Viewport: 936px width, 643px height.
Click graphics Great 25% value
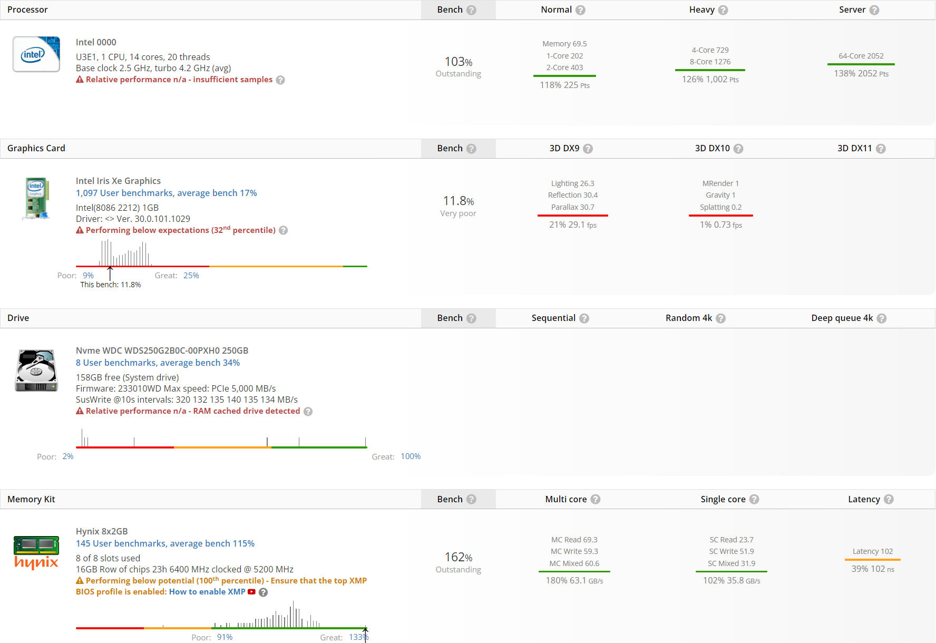click(x=191, y=276)
